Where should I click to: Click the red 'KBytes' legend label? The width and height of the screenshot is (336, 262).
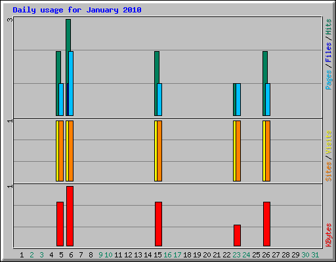pyautogui.click(x=328, y=235)
